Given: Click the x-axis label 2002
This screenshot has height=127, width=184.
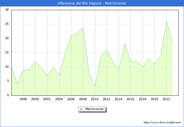Looking at the screenshot, I should (47, 99).
